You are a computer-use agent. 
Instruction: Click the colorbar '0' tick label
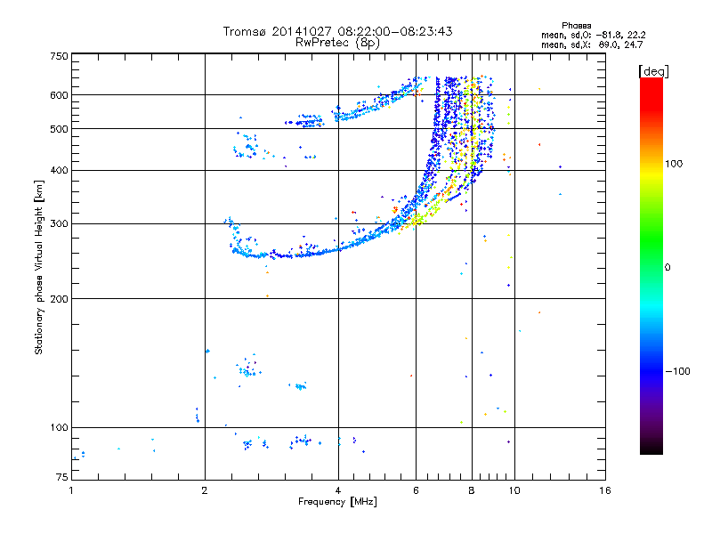click(667, 268)
